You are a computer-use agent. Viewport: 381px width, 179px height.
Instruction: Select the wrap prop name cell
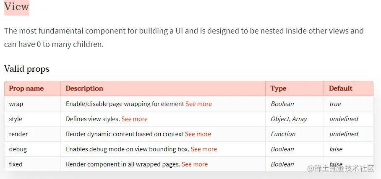(x=33, y=104)
